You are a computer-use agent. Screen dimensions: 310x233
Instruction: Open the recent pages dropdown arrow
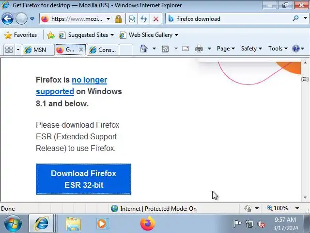32,19
